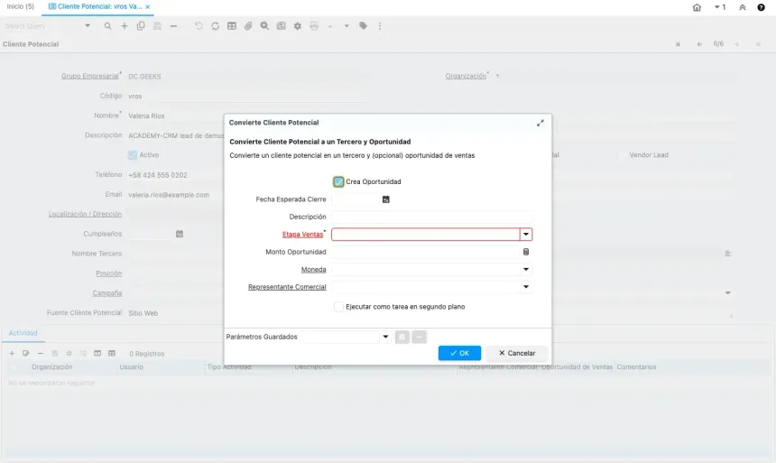The image size is (776, 463).
Task: Toggle the Activo checkbox
Action: click(132, 155)
